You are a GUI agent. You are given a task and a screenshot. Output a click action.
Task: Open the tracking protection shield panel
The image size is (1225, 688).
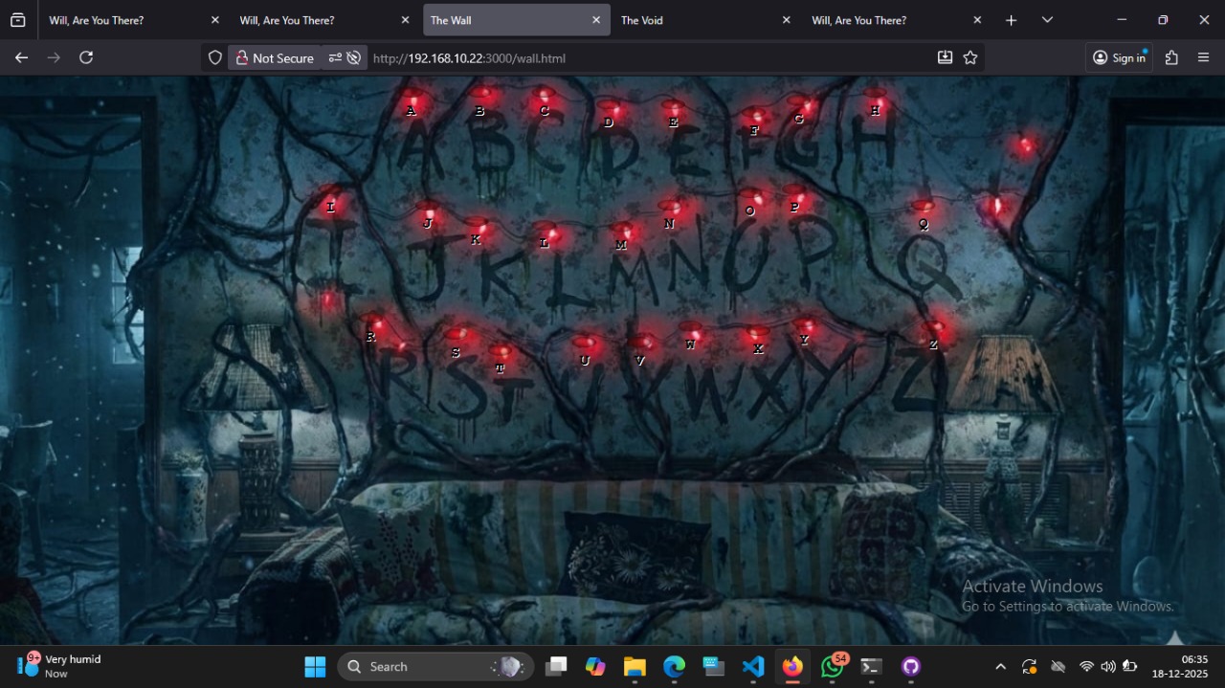coord(215,58)
